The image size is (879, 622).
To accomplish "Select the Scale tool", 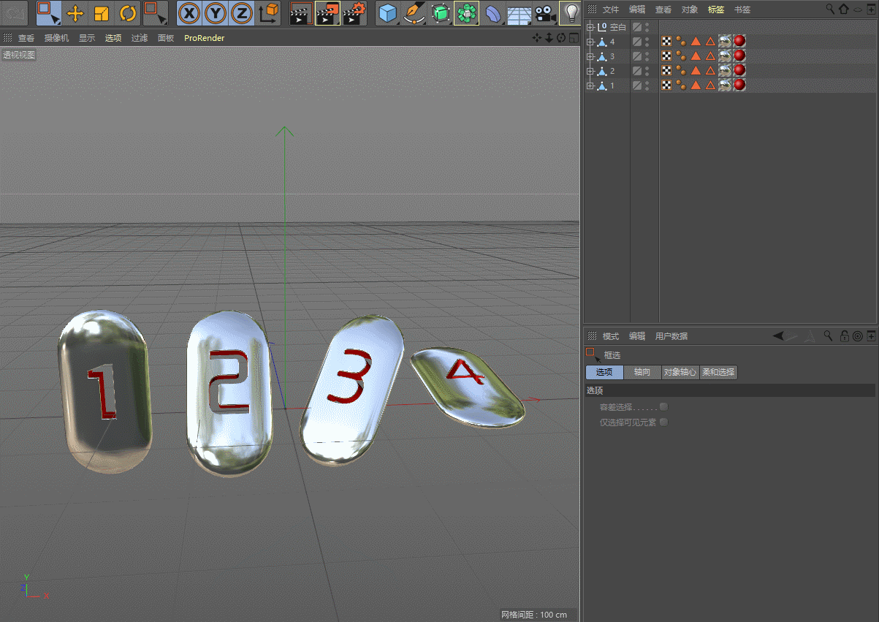I will pos(102,13).
